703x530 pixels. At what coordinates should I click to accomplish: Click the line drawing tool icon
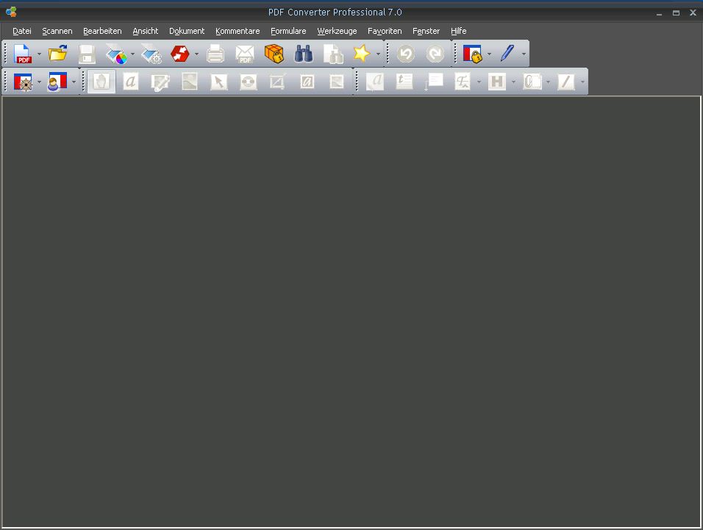[x=565, y=82]
